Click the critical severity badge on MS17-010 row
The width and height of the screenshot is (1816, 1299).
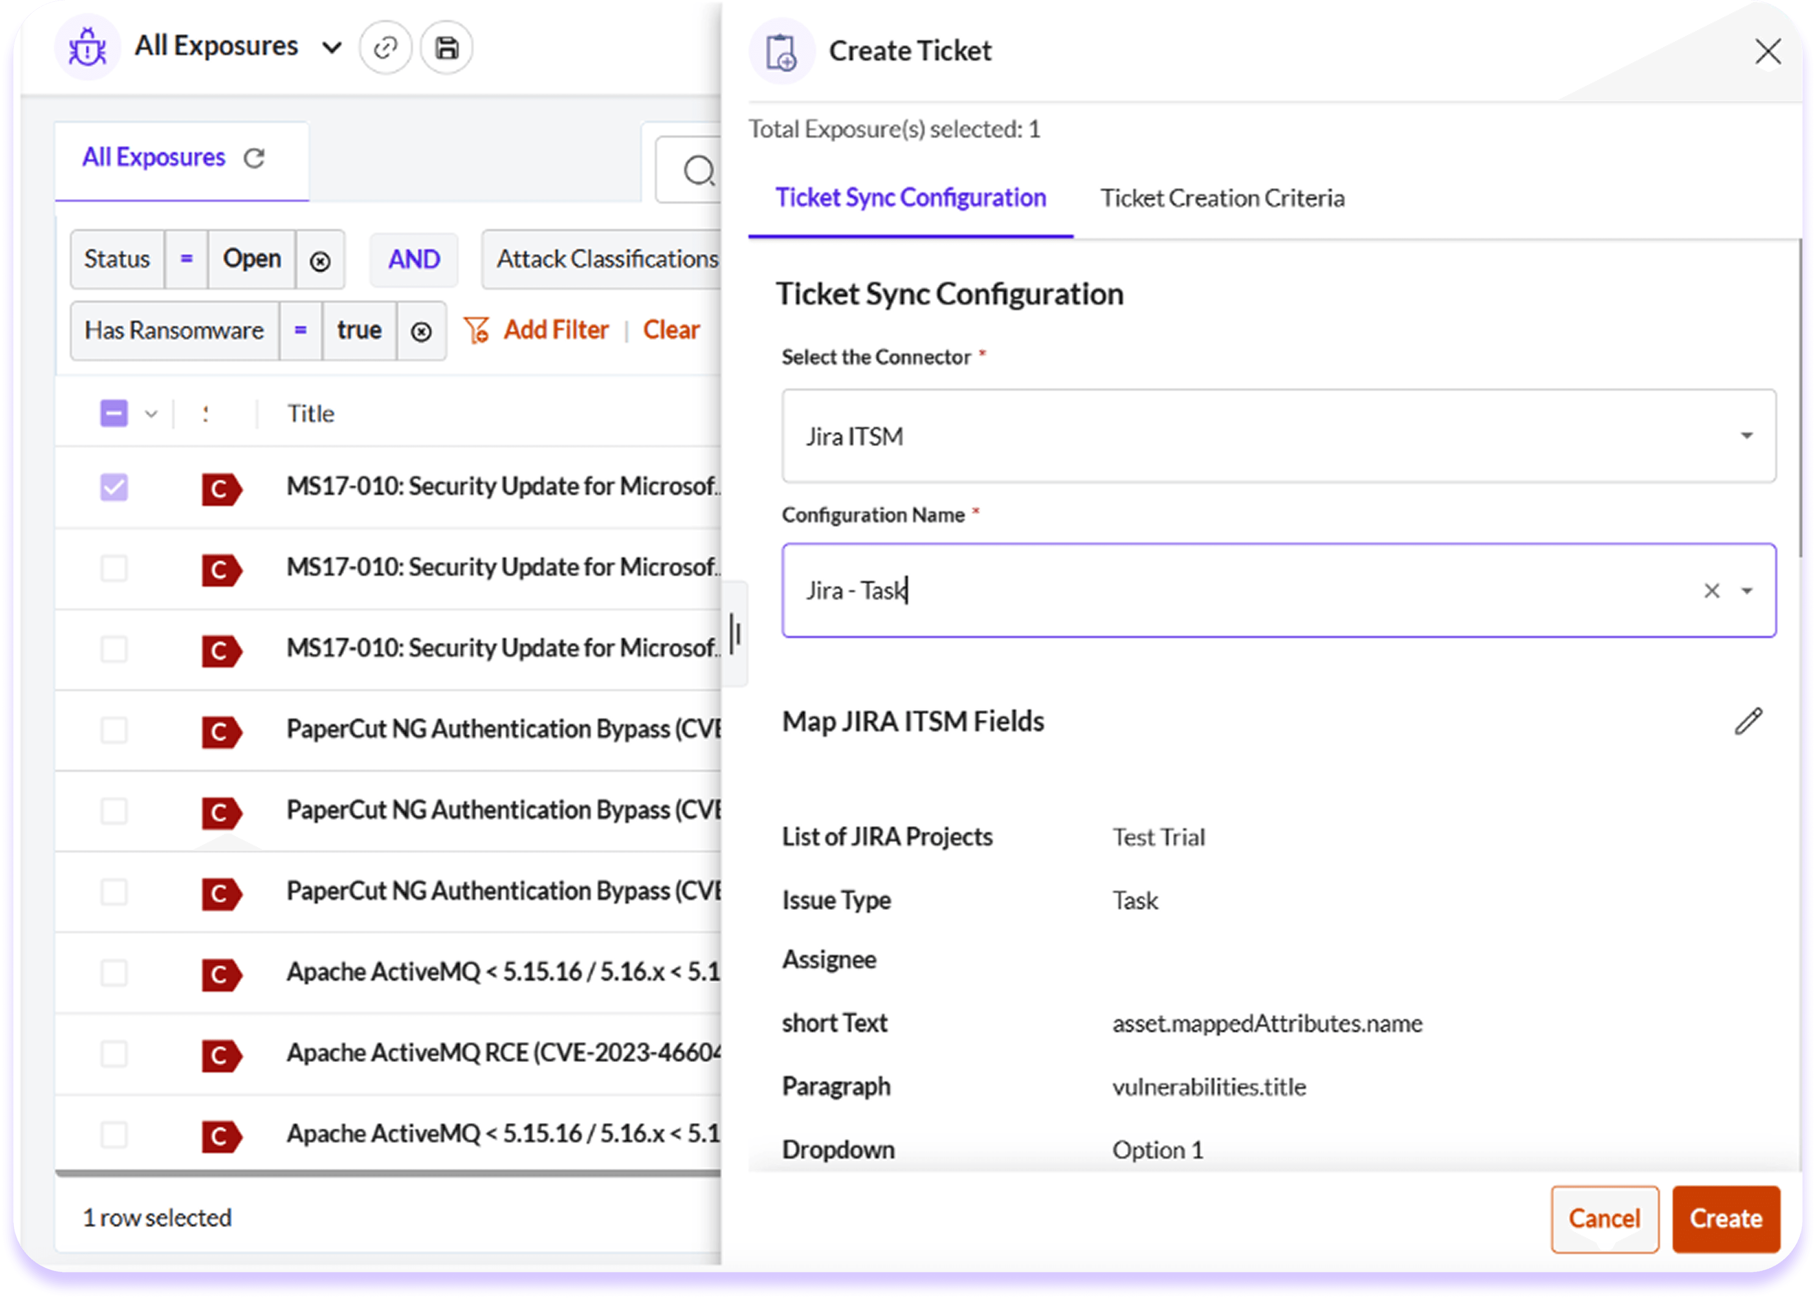[221, 489]
